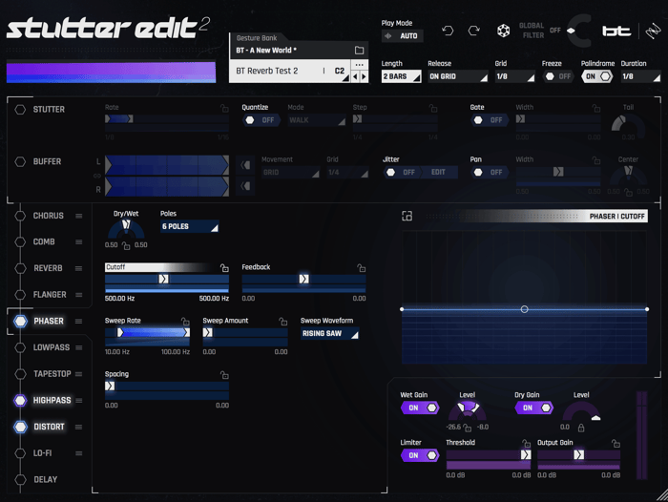Screen dimensions: 668x502
Task: Open the gesture options ellipsis menu
Action: pos(359,65)
